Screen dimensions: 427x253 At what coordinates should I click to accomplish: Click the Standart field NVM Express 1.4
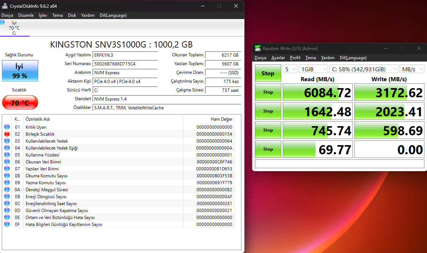(x=167, y=99)
